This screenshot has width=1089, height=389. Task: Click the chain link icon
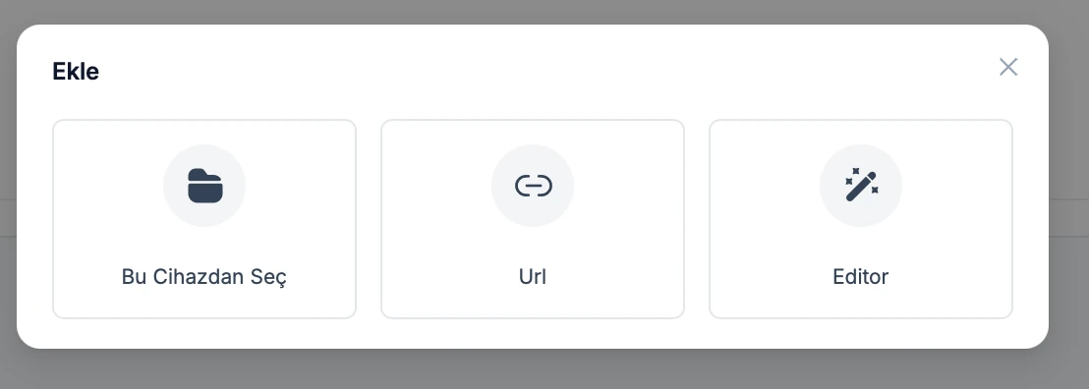(x=533, y=186)
